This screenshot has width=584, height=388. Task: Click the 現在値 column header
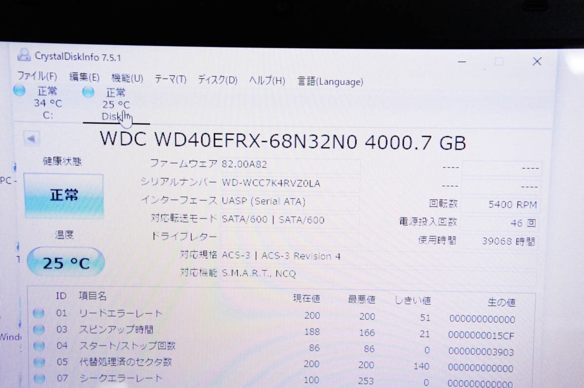click(307, 298)
